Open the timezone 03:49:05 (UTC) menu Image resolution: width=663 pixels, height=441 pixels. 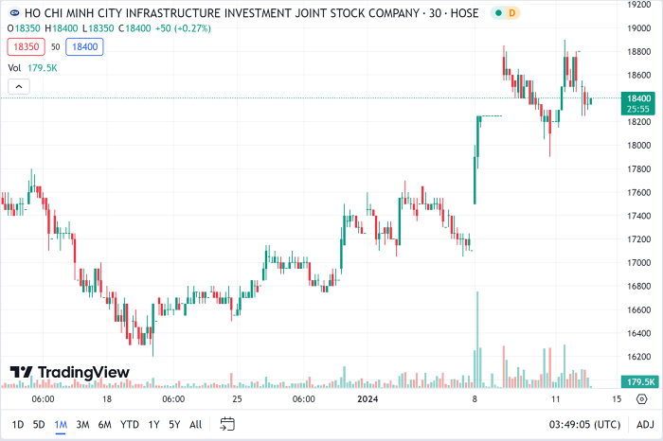pyautogui.click(x=584, y=425)
